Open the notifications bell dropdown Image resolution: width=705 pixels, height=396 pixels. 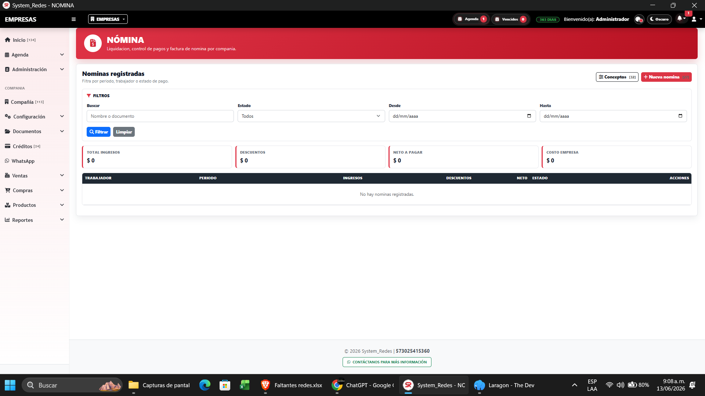[x=681, y=18]
